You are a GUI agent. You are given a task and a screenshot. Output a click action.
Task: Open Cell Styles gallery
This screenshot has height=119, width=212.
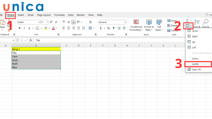[x=159, y=25]
